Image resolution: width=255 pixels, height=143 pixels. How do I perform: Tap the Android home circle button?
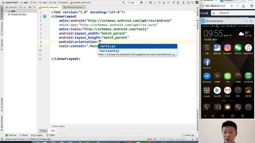pyautogui.click(x=222, y=116)
